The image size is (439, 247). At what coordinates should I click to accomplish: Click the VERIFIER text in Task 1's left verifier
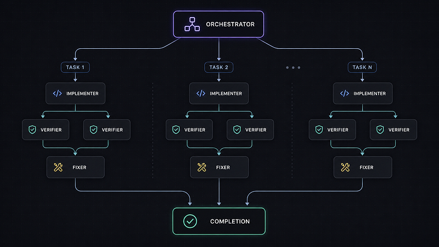pos(51,130)
